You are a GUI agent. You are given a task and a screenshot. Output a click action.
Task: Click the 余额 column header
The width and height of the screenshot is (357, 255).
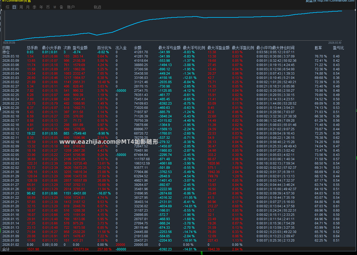pyautogui.click(x=138, y=48)
